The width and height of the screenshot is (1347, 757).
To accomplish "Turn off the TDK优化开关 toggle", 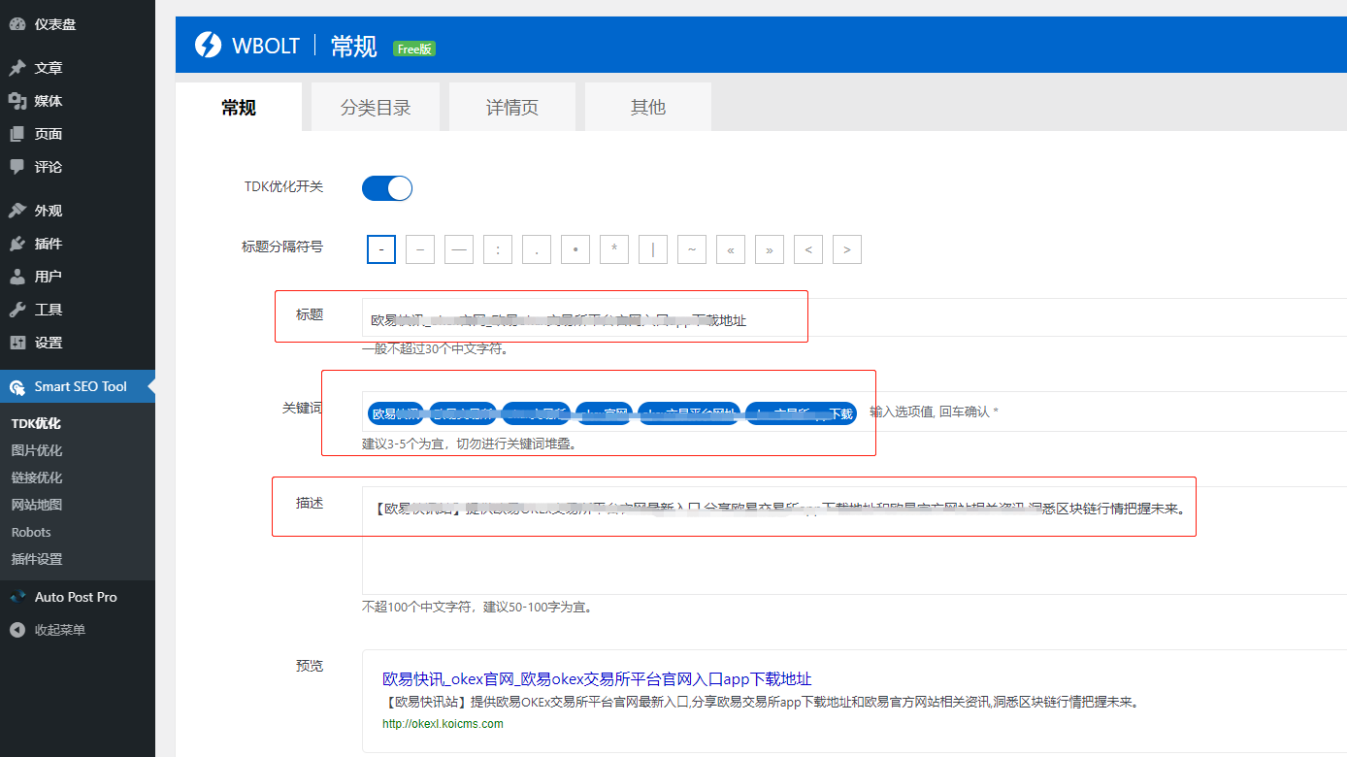I will coord(387,188).
